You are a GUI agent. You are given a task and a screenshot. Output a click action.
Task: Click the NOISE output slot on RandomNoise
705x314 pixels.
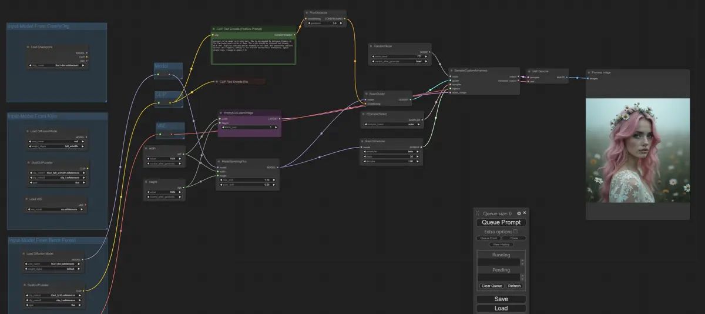429,52
